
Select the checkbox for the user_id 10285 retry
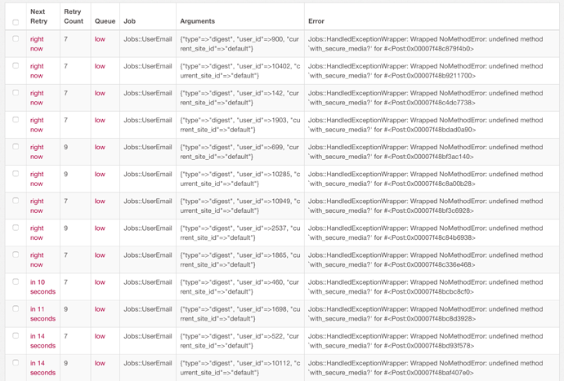[x=16, y=174]
